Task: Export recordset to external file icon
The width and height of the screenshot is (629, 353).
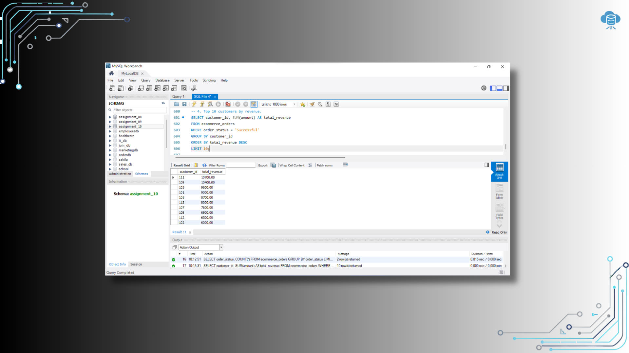Action: 273,165
